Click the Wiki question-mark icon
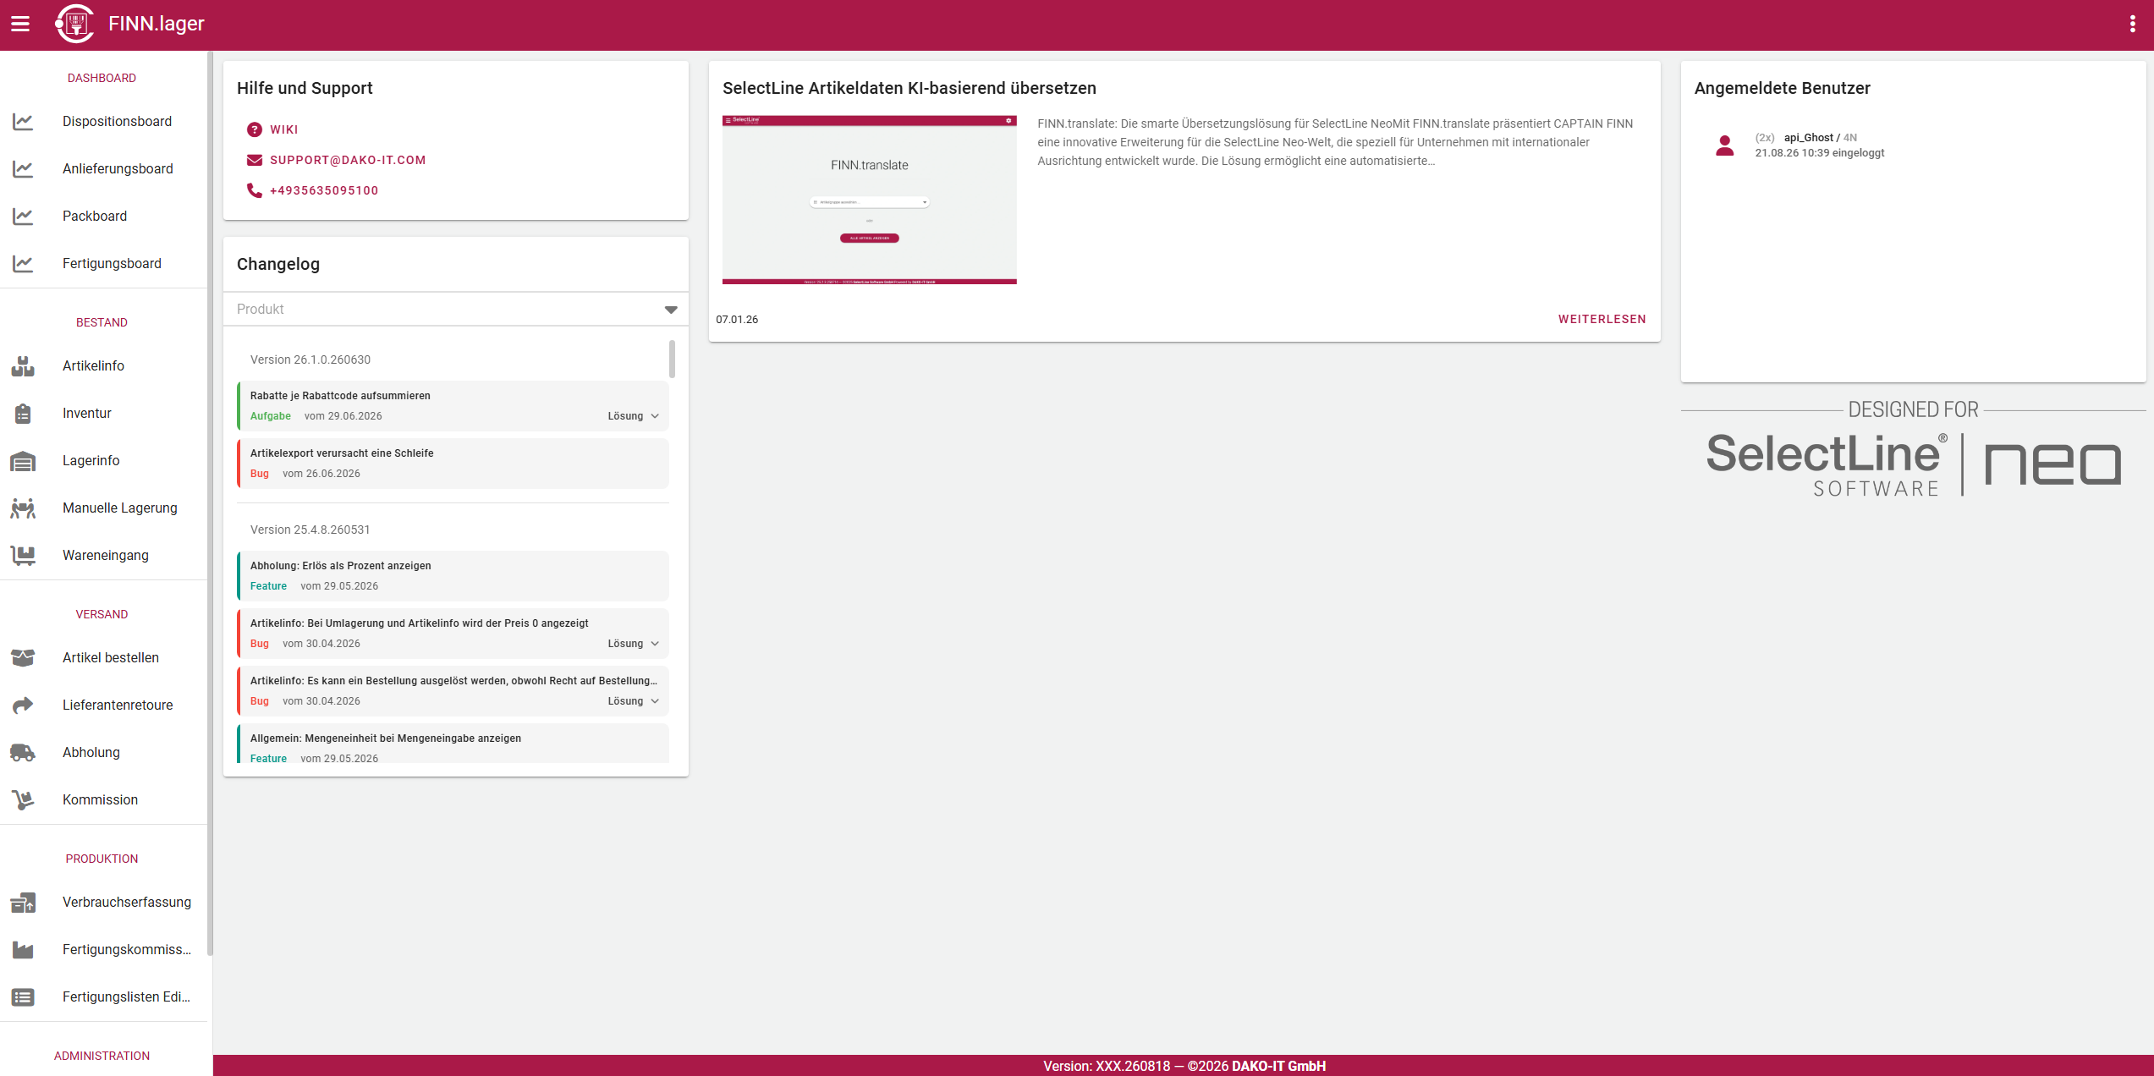This screenshot has height=1076, width=2154. click(255, 129)
